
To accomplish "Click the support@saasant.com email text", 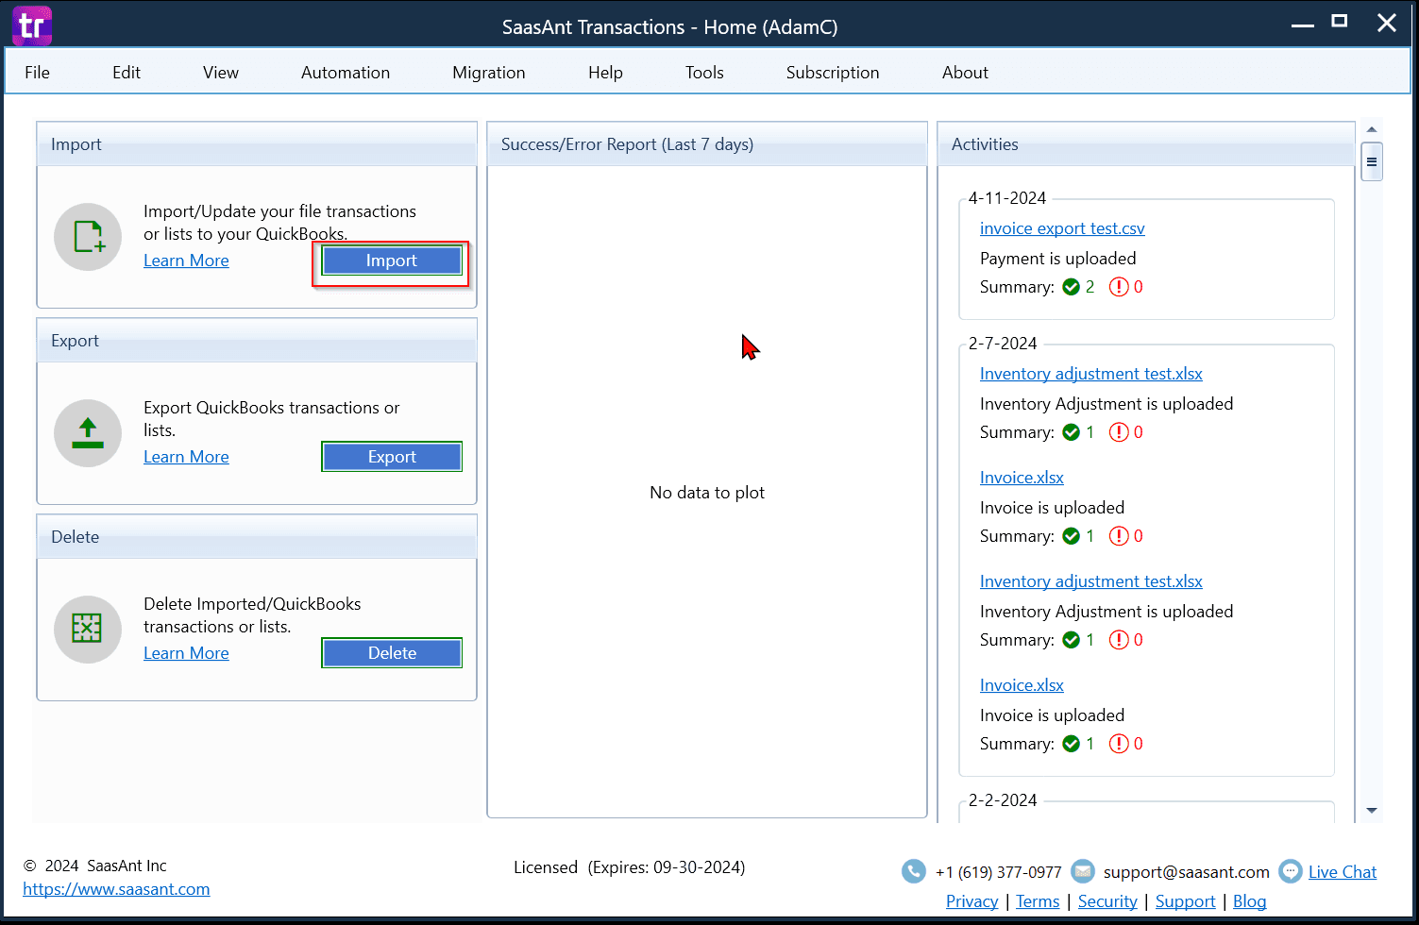I will (1186, 872).
